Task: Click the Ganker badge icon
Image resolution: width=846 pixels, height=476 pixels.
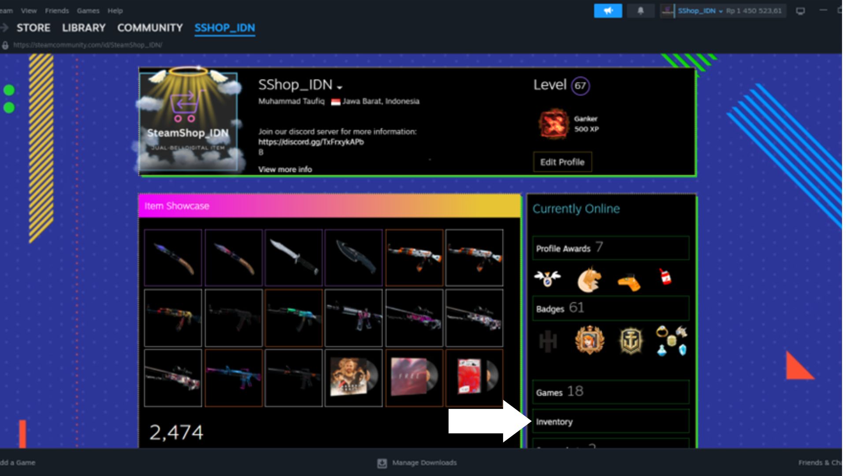Action: [x=553, y=124]
